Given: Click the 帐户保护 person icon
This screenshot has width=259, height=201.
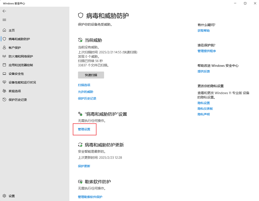Looking at the screenshot, I should tap(4, 48).
